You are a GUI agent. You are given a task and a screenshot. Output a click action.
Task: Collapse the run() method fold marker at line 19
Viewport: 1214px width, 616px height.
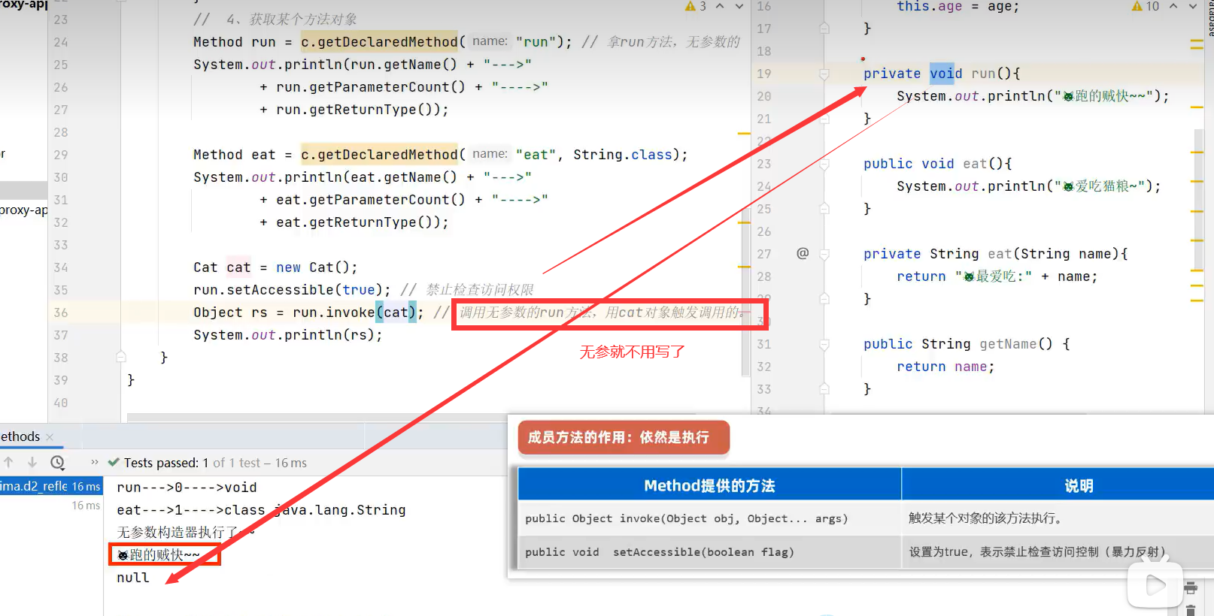point(824,74)
